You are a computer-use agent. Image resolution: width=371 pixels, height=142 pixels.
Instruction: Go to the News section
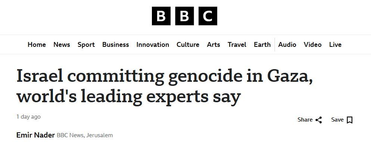[x=62, y=45]
